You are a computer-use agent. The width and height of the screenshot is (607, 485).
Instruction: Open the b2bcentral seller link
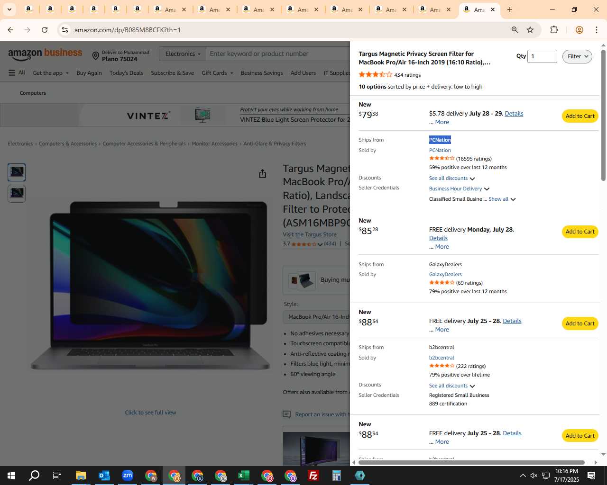pos(441,358)
